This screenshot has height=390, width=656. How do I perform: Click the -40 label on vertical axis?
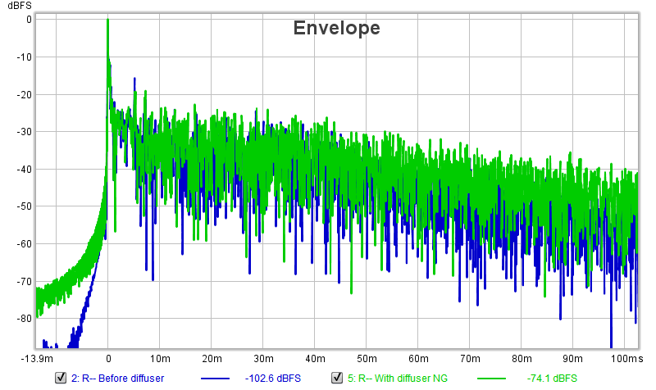tap(22, 169)
